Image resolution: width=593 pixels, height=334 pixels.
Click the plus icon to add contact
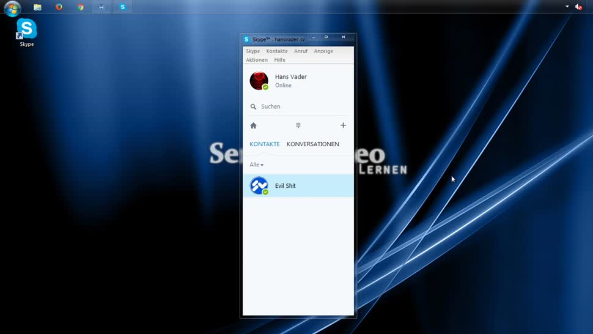point(343,125)
